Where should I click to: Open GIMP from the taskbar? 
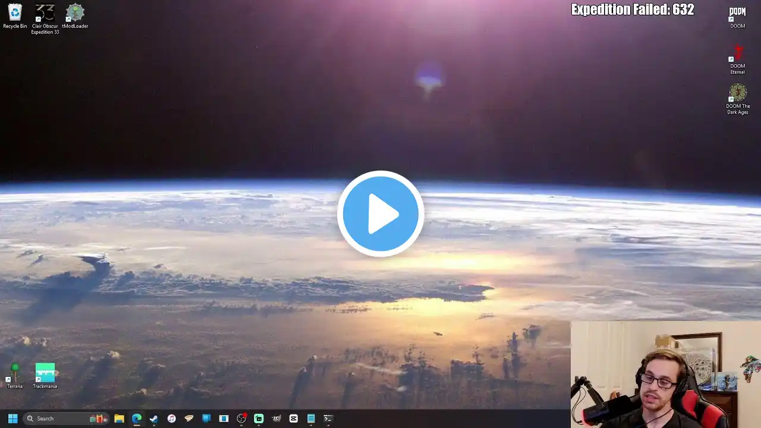coord(276,418)
